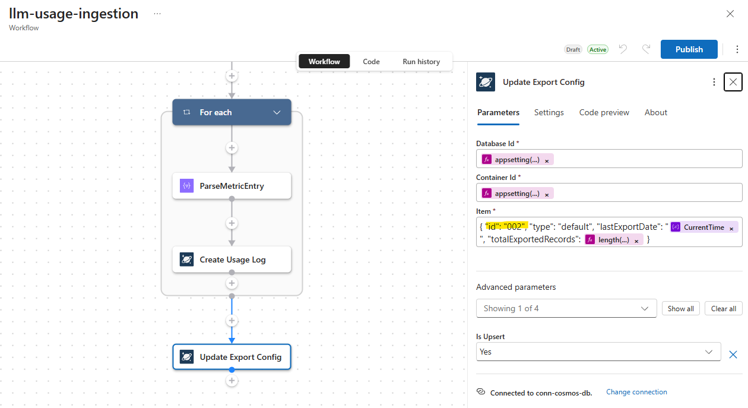Add a step above ParseMetricEntry
The width and height of the screenshot is (748, 408).
coord(232,148)
